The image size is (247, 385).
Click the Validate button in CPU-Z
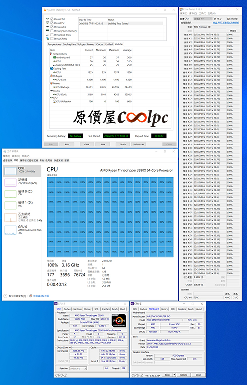tap(184, 375)
